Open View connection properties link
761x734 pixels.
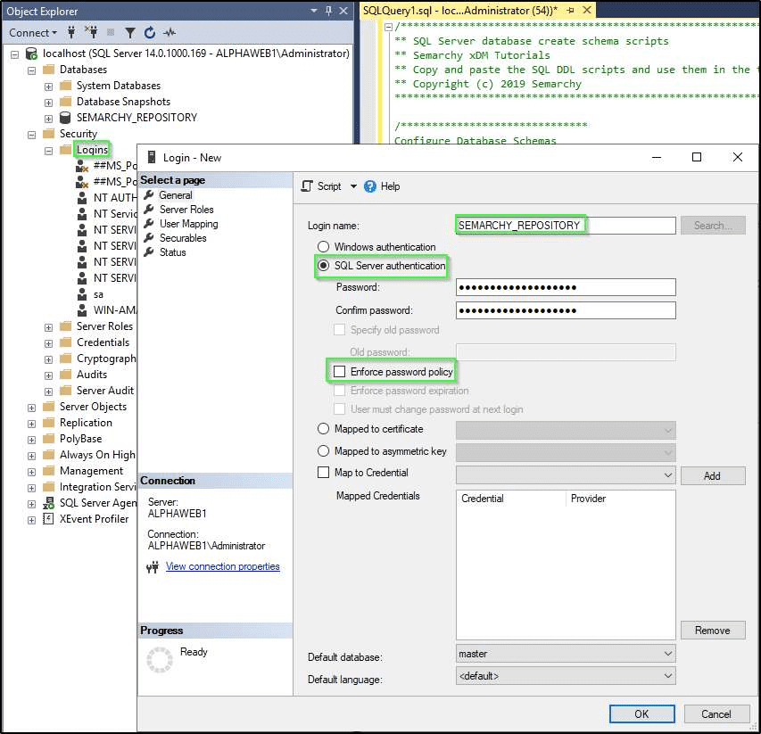[223, 566]
